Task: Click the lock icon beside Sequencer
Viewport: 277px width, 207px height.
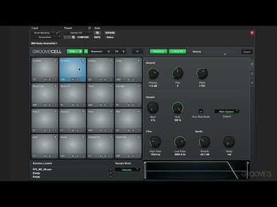Action: click(108, 52)
